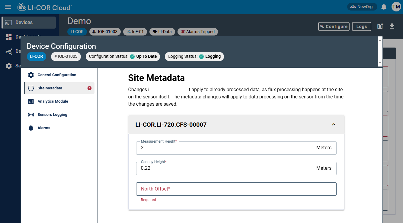Collapse the LI-COR.LI-720.CFS-00007 panel
Viewport: 403px width, 223px height.
tap(334, 125)
